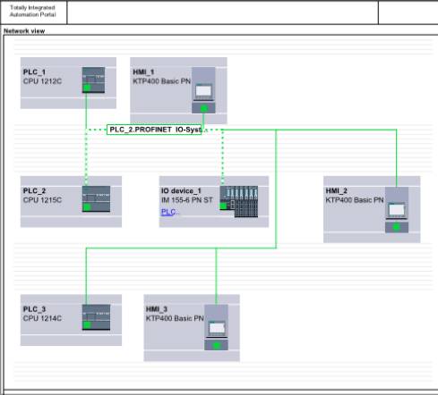The image size is (438, 395).
Task: Click the HMI_1 device name text
Action: pyautogui.click(x=143, y=72)
